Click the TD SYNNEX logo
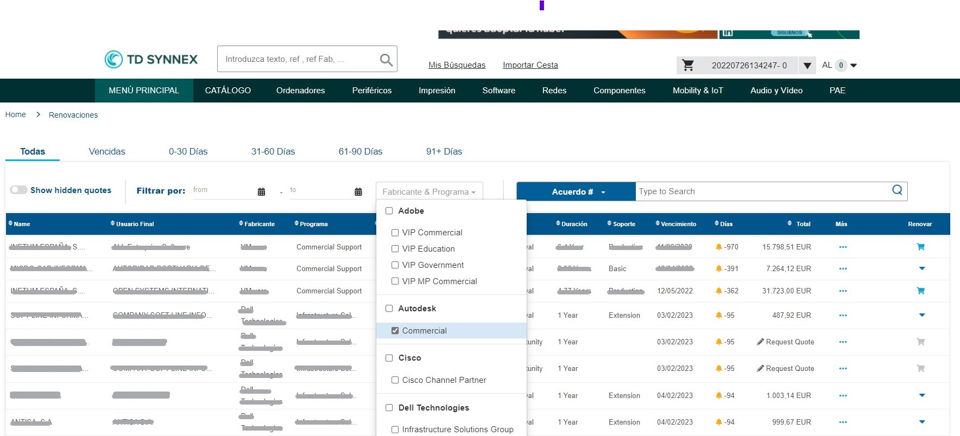960x436 pixels. coord(151,59)
